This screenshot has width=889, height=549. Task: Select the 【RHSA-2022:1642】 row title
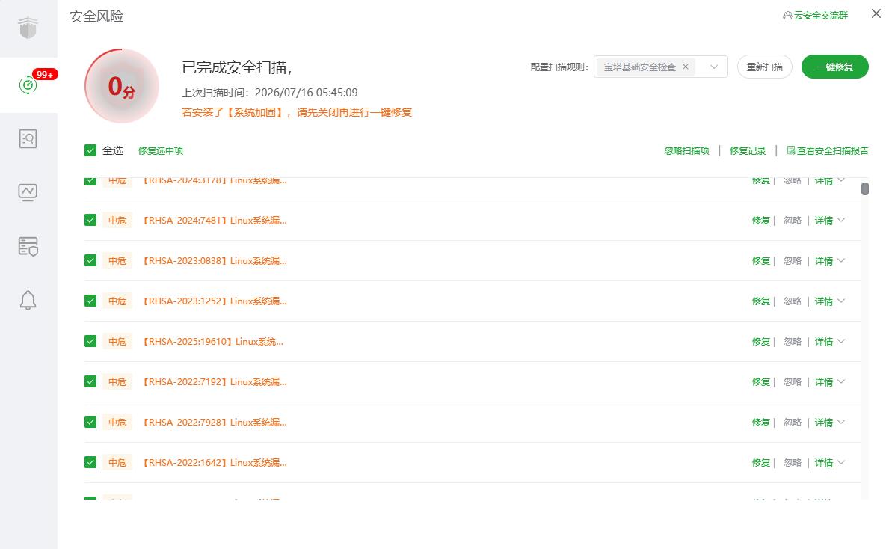pyautogui.click(x=215, y=463)
